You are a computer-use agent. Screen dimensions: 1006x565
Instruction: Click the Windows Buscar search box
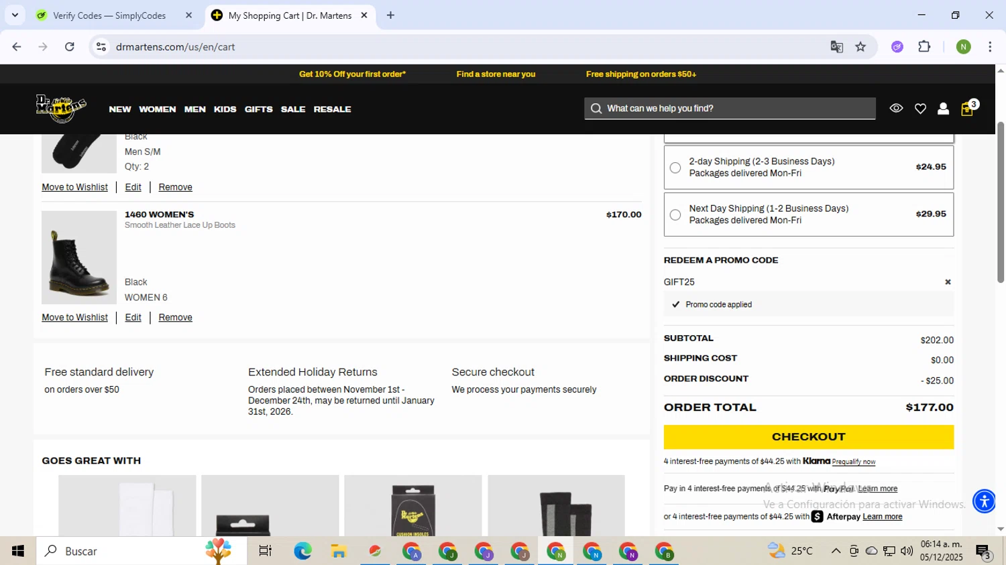click(x=142, y=551)
